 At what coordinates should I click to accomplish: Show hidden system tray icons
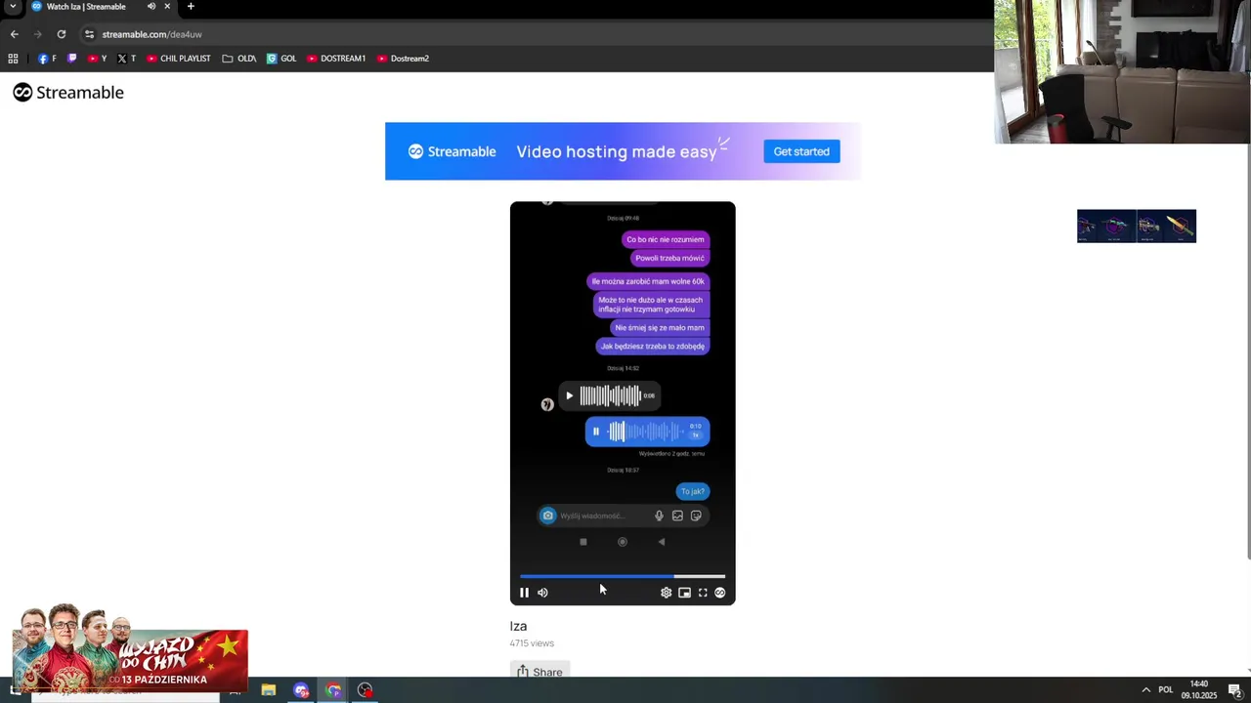coord(1145,690)
